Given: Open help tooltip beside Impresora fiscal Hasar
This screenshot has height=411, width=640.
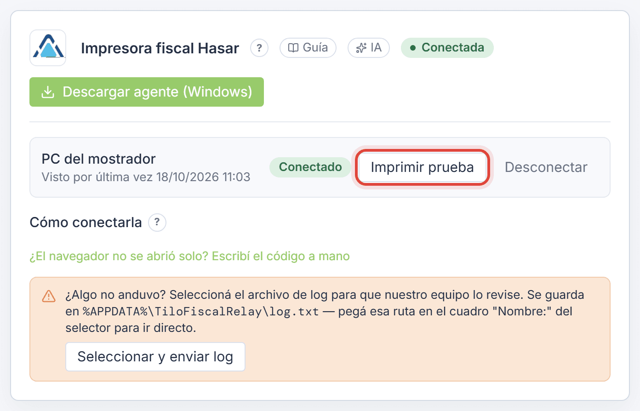Looking at the screenshot, I should coord(259,48).
